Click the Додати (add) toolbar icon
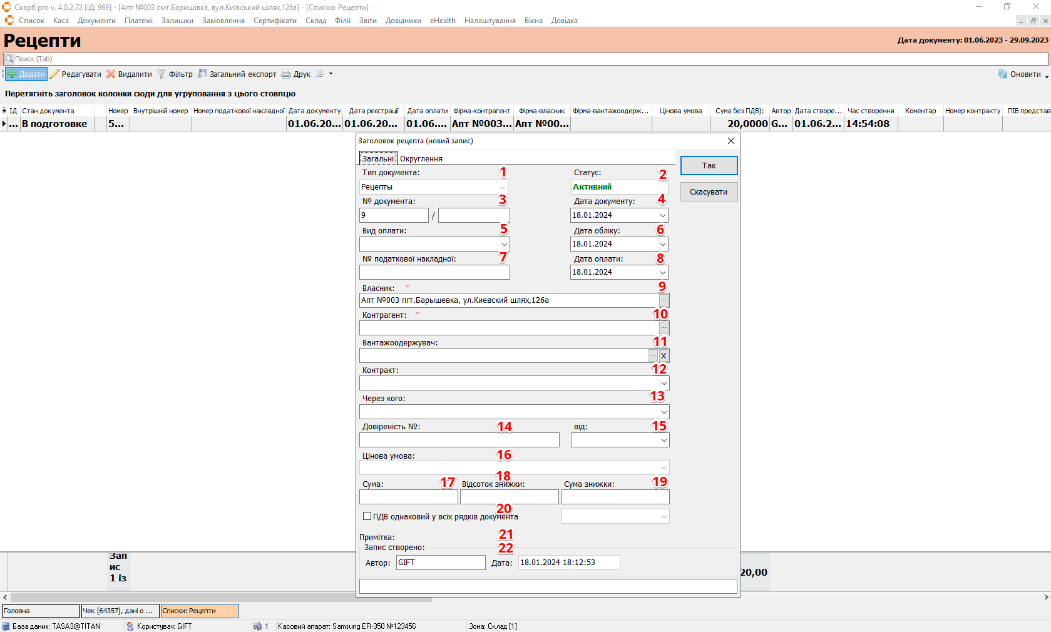The width and height of the screenshot is (1051, 632). click(12, 74)
